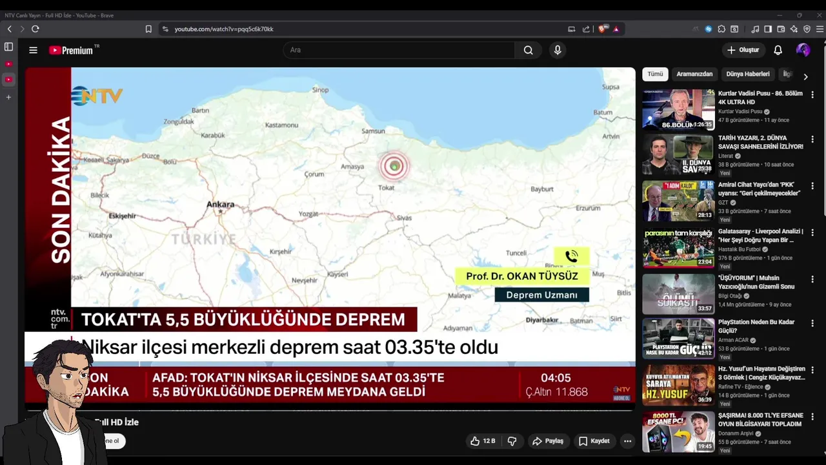Open options for ÜŞÜYORUM Muhsin Yazıcıoğlu video
The width and height of the screenshot is (826, 465).
(812, 279)
